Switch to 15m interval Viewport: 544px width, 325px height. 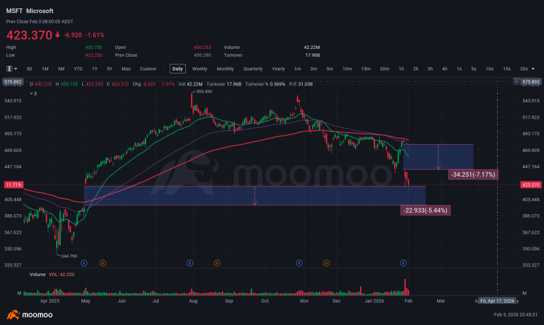pyautogui.click(x=366, y=69)
